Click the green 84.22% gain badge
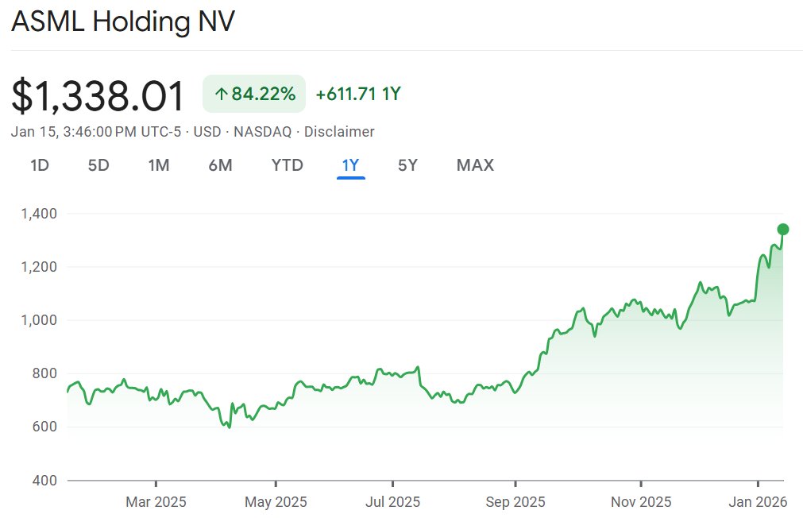Viewport: 803px width, 518px height. point(253,93)
